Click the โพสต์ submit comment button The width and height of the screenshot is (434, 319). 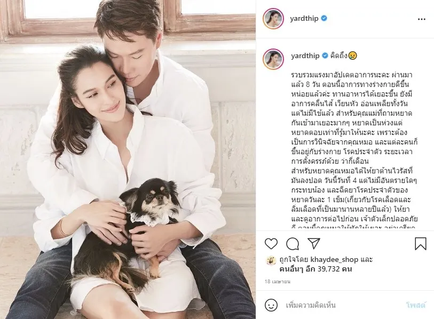[416, 306]
